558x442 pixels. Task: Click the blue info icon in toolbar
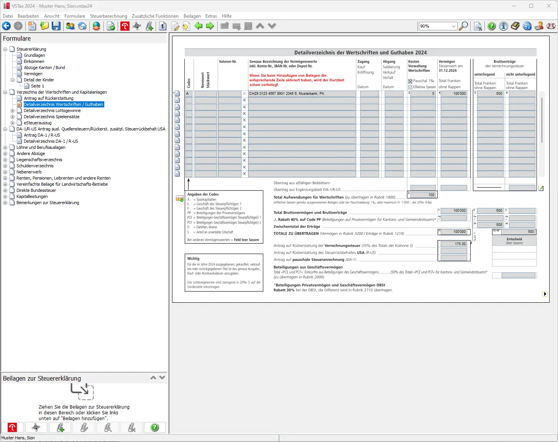click(504, 26)
